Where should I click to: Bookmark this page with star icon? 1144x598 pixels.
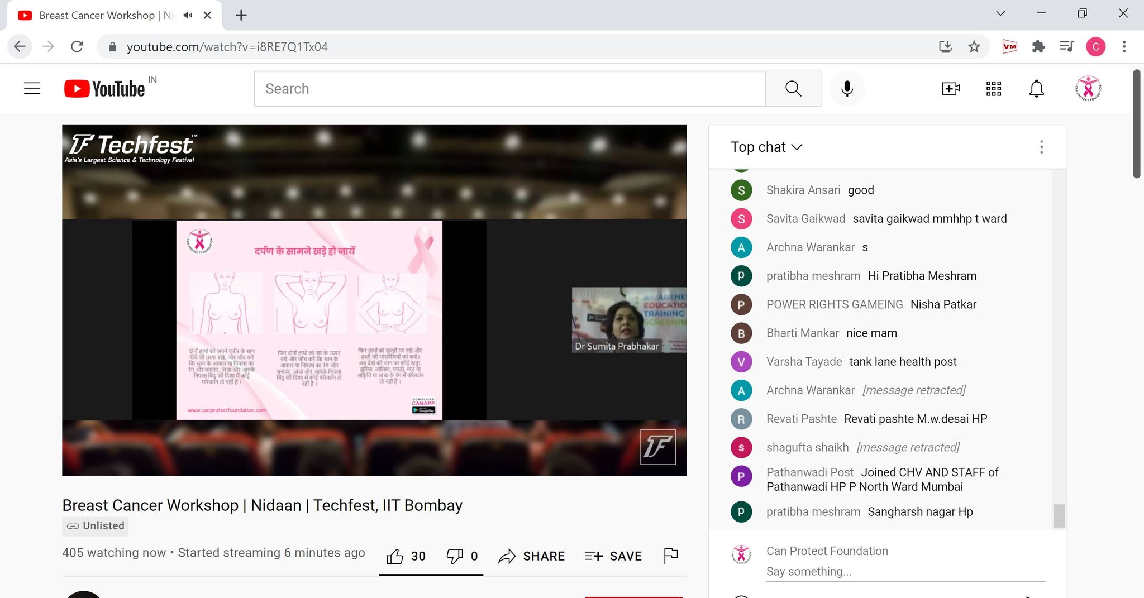point(974,46)
